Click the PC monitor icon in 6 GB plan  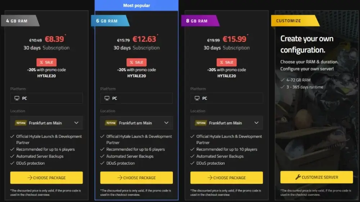(107, 98)
